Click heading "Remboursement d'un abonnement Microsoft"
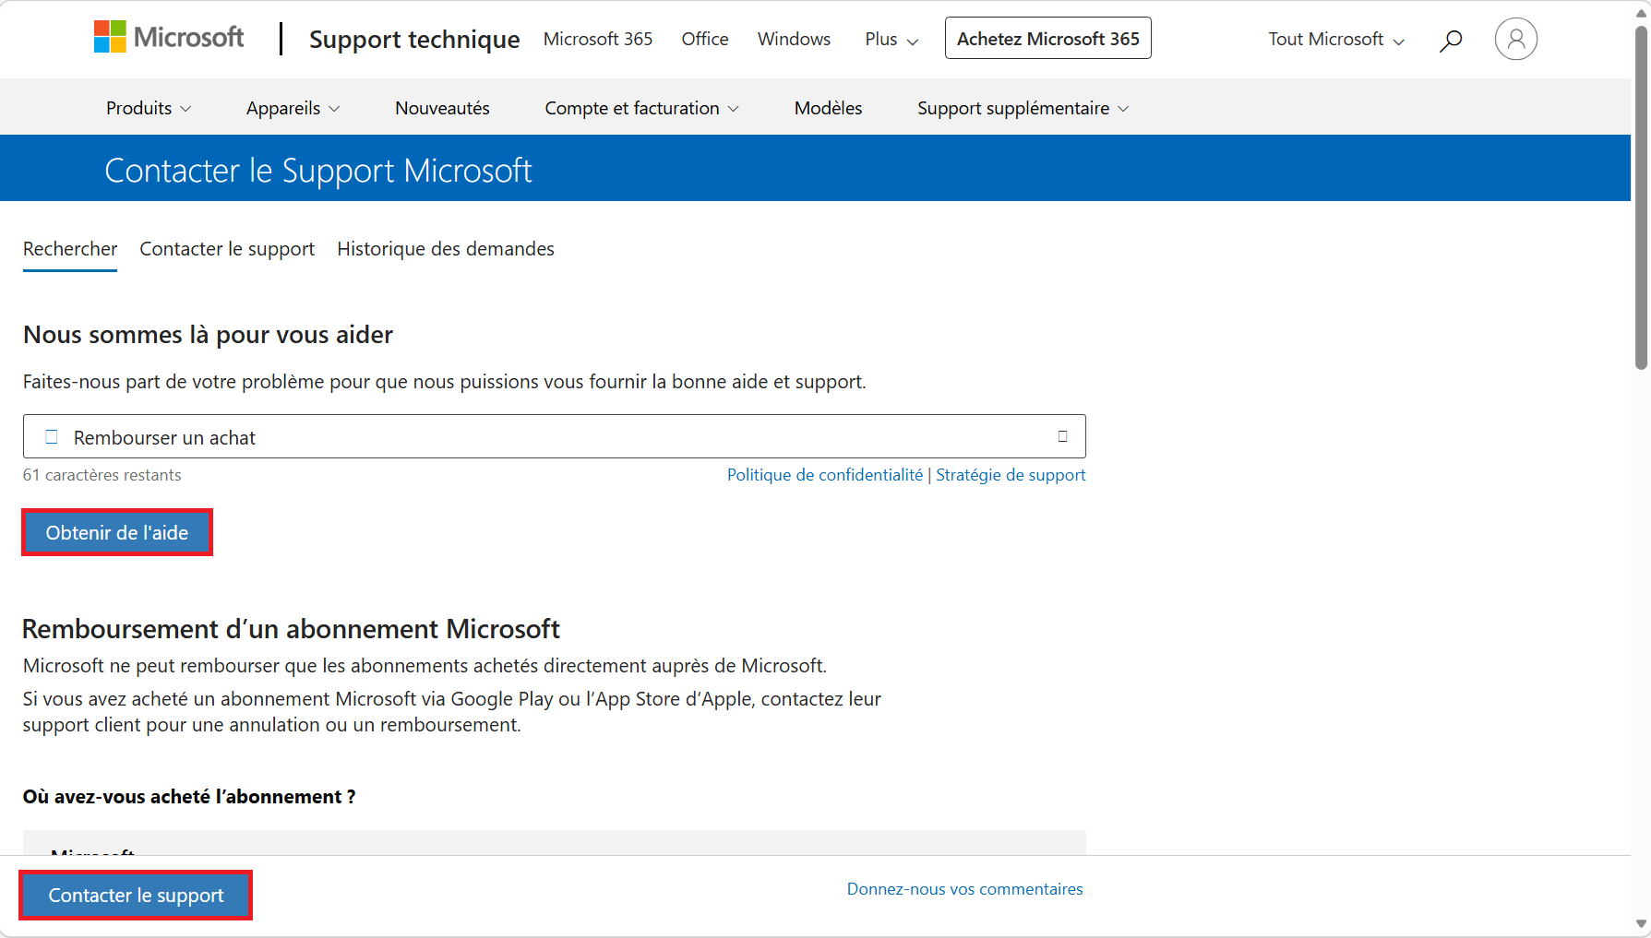This screenshot has height=938, width=1651. coord(291,629)
